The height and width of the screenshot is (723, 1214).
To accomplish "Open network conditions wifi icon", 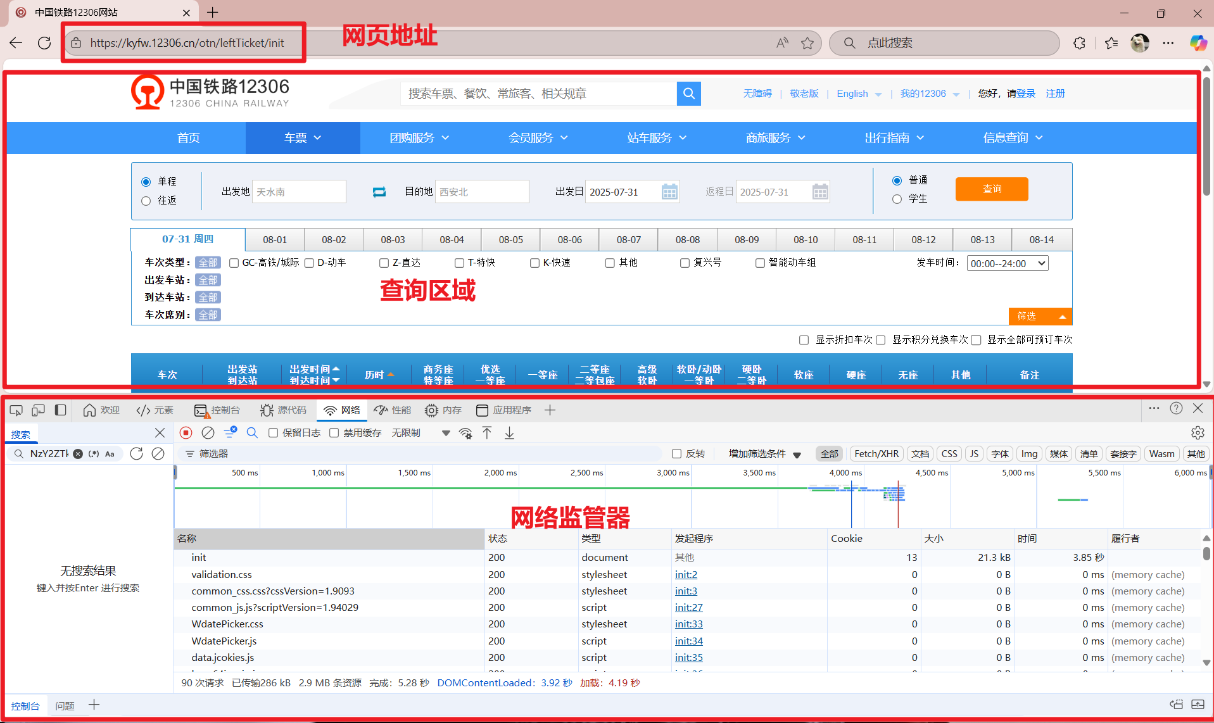I will coord(465,433).
